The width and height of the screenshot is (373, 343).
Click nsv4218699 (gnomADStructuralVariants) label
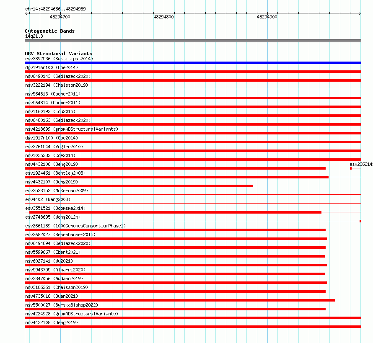(72, 129)
